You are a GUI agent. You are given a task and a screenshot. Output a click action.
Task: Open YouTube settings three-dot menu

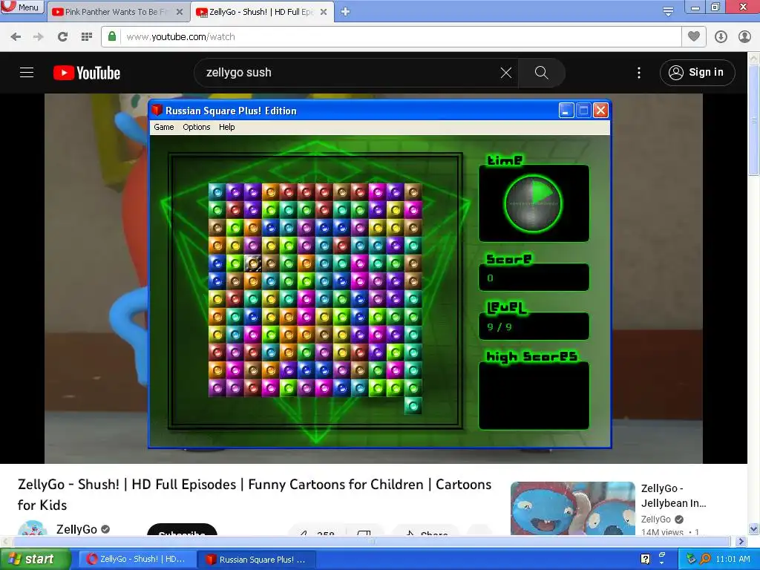(x=639, y=73)
